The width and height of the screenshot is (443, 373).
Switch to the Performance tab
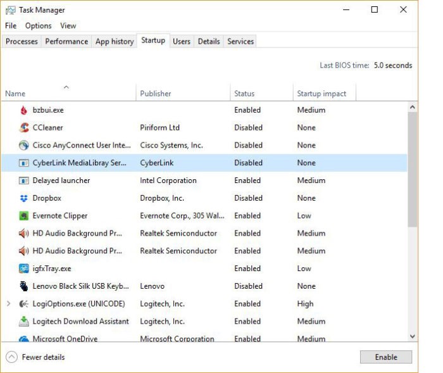[x=66, y=42]
